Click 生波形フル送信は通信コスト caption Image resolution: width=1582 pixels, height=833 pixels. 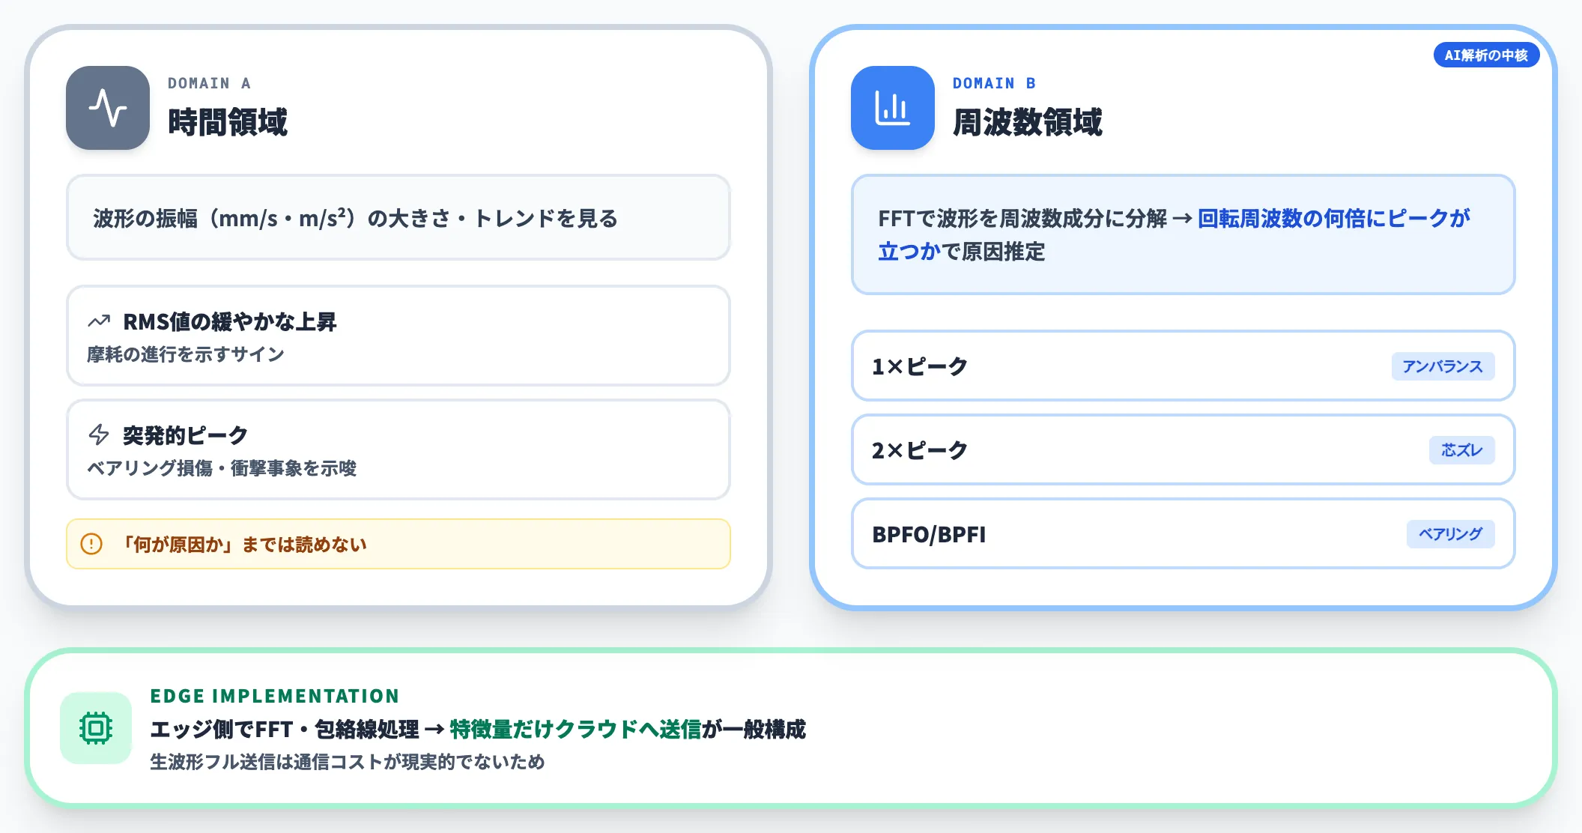pos(348,762)
